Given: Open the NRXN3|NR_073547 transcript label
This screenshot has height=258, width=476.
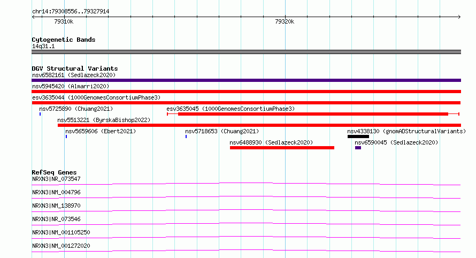Looking at the screenshot, I should (56, 179).
